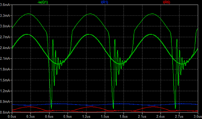Click the 3.6mA y-axis label

5,5
